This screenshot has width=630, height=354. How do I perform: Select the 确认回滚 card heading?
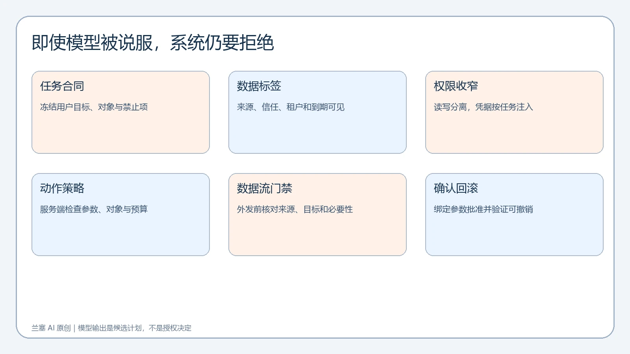456,188
